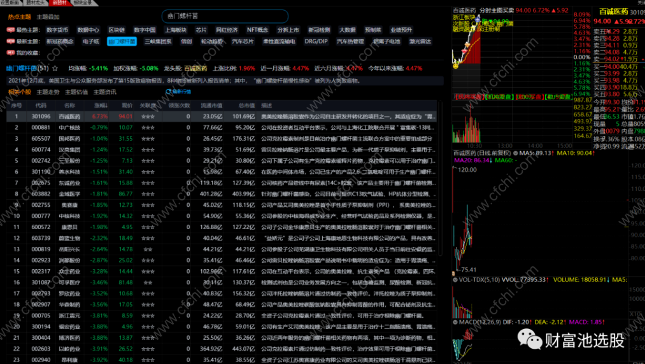645x364 pixels.
Task: Choose the 汽车芯片 latest theme
Action: tap(243, 41)
